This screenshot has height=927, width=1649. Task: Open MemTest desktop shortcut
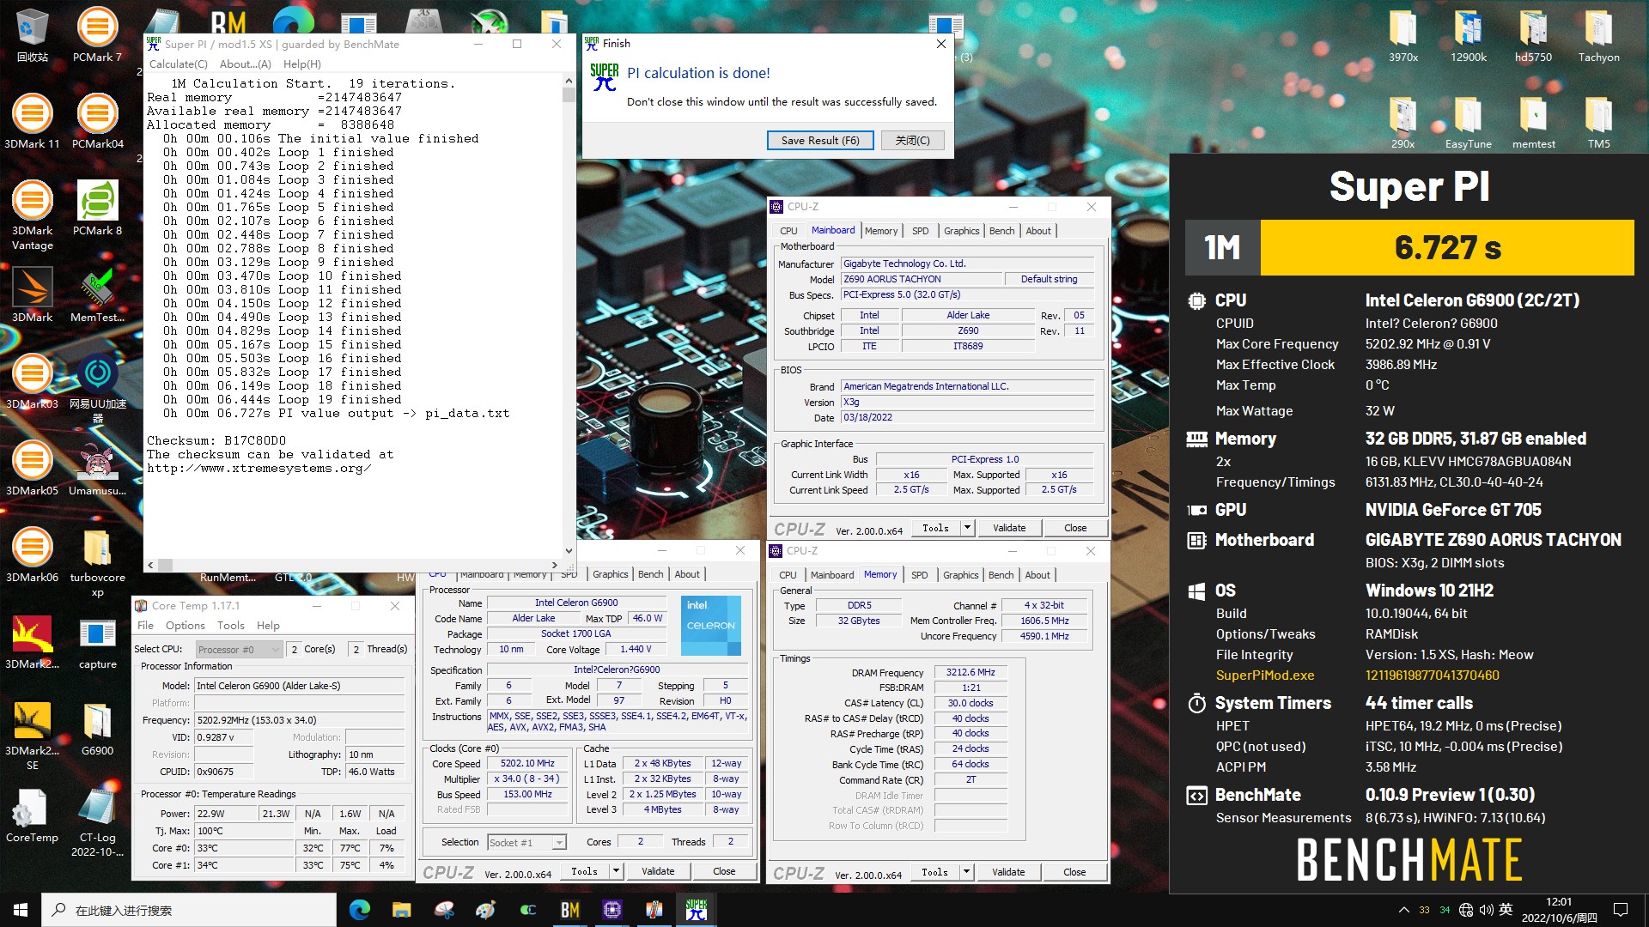point(97,294)
